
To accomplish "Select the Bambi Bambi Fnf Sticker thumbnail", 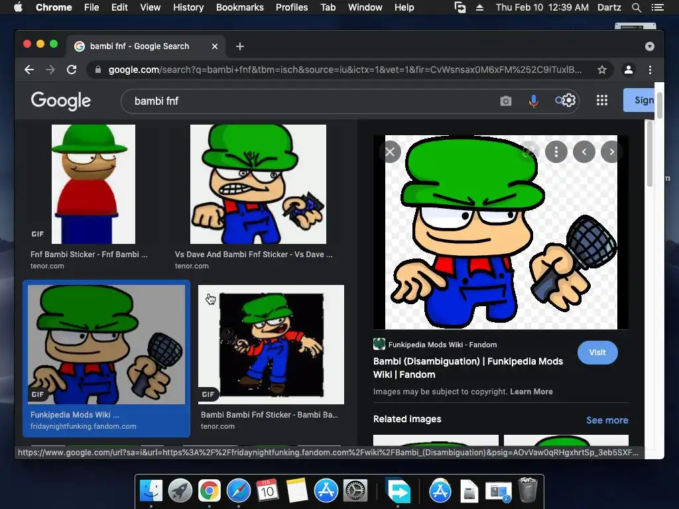I will pyautogui.click(x=271, y=345).
